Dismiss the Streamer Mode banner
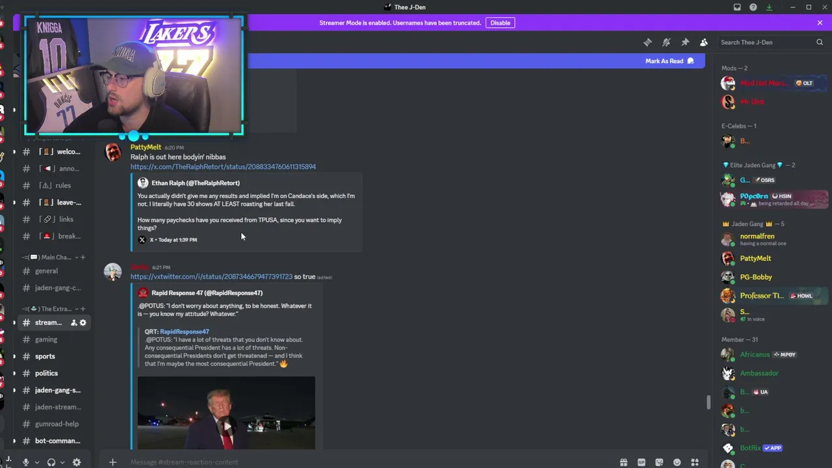Image resolution: width=832 pixels, height=468 pixels. click(820, 23)
